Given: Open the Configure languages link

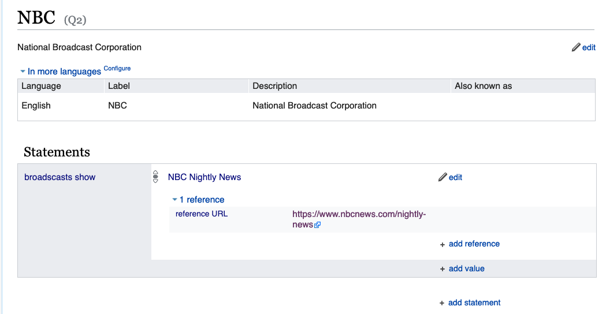Looking at the screenshot, I should coord(117,68).
